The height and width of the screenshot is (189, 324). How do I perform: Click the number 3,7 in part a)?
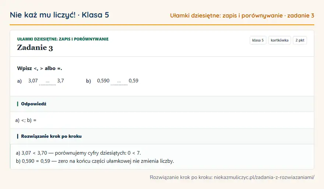(60, 81)
